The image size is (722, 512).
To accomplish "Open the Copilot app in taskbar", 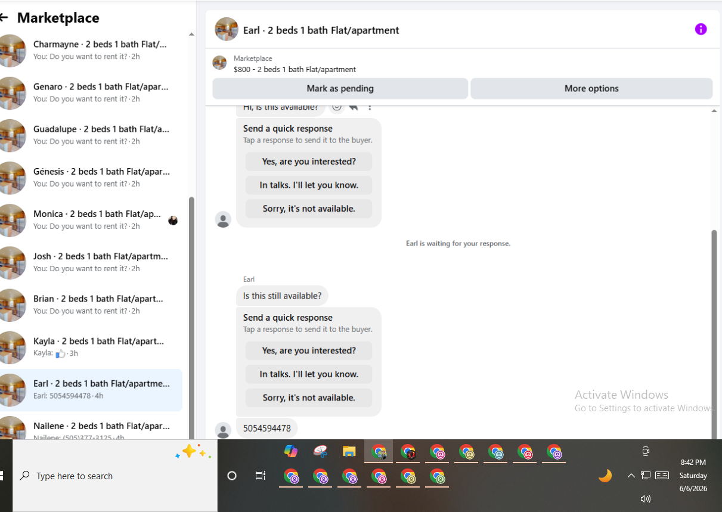I will point(291,452).
